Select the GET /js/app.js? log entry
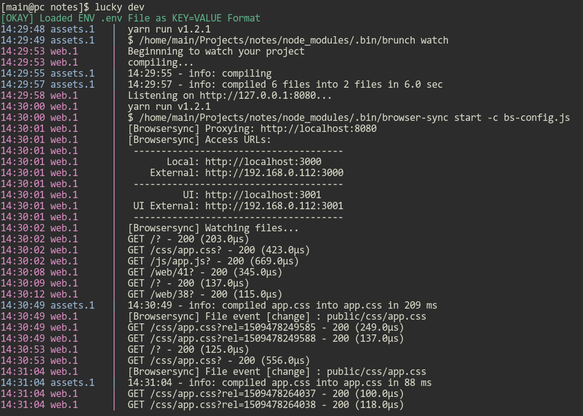The width and height of the screenshot is (583, 416). tap(213, 261)
